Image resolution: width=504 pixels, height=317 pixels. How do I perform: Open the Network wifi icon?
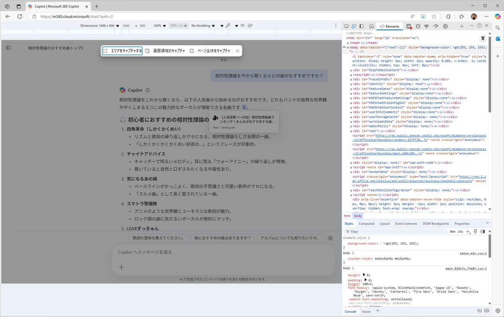427,26
